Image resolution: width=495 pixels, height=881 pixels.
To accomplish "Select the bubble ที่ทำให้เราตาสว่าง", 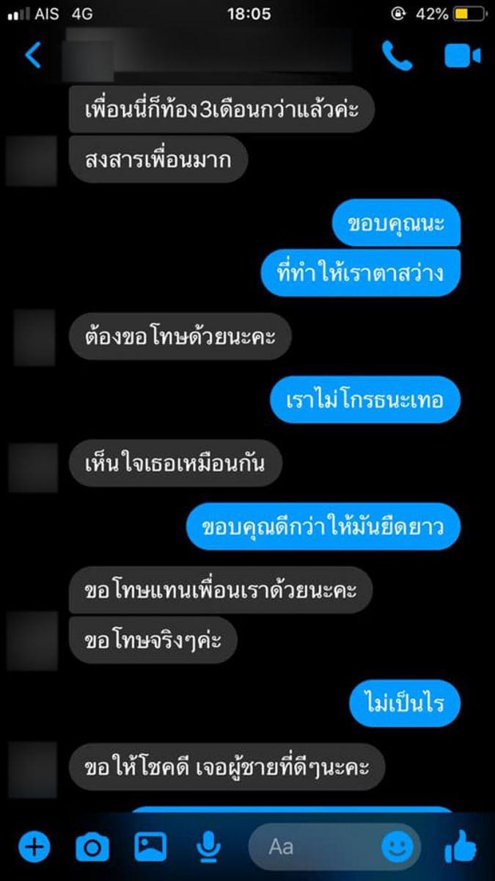I will pyautogui.click(x=361, y=272).
